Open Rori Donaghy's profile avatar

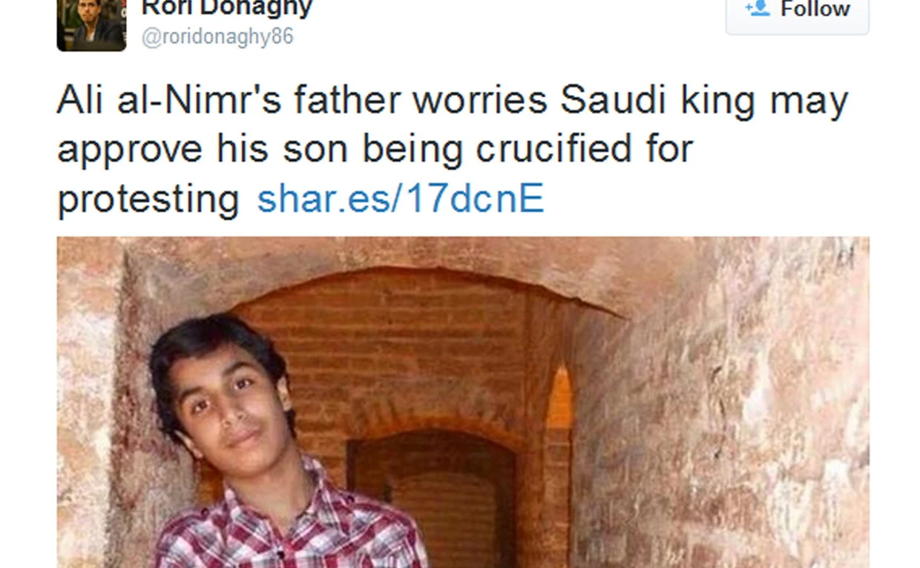[91, 24]
